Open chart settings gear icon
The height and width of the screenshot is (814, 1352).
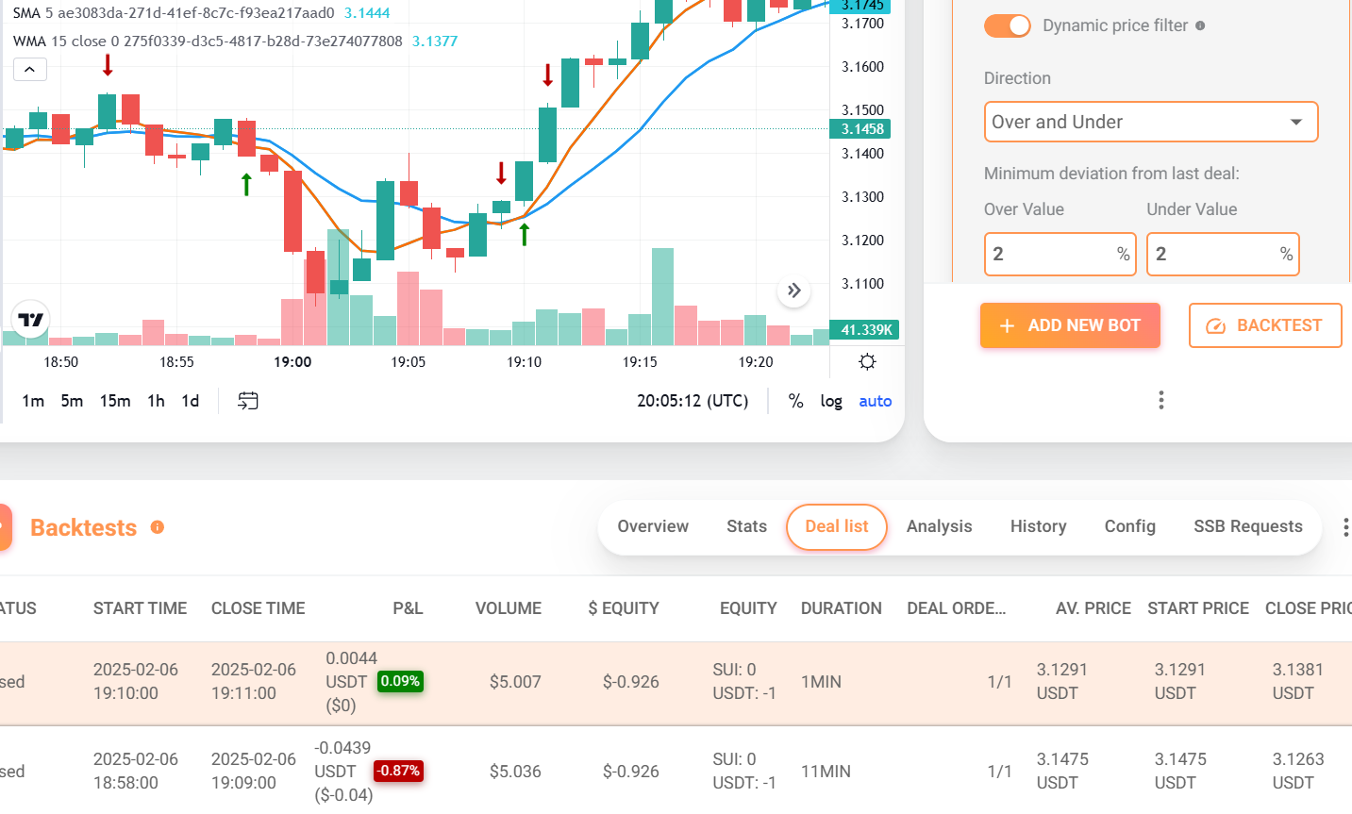point(867,362)
